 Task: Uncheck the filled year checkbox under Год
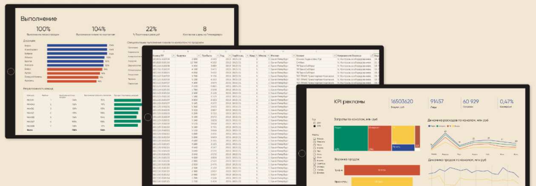pos(315,126)
